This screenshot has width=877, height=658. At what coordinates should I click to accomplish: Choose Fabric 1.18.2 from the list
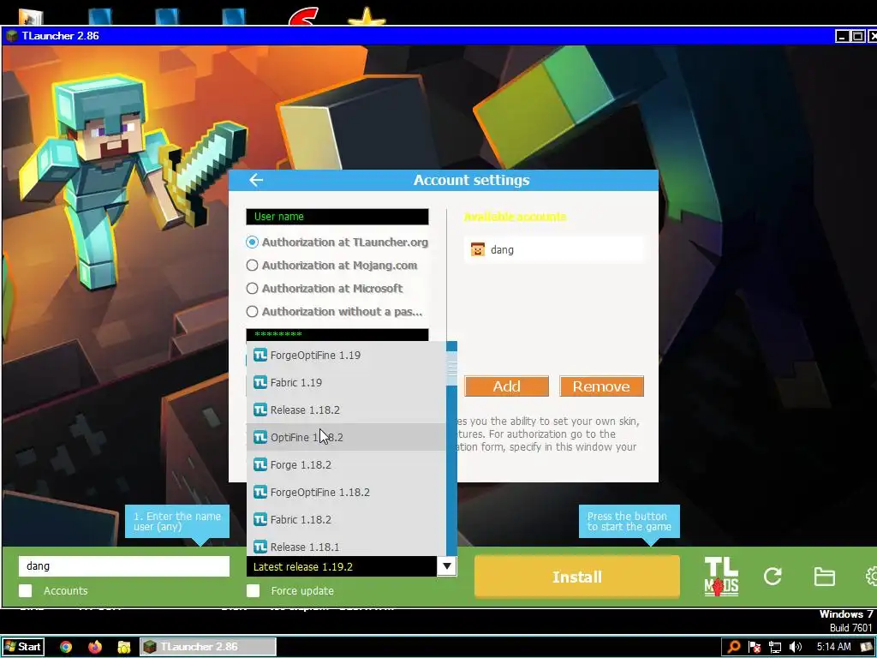pyautogui.click(x=346, y=519)
